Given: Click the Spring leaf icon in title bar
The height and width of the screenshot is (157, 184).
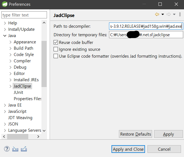Looking at the screenshot, I should point(5,4).
